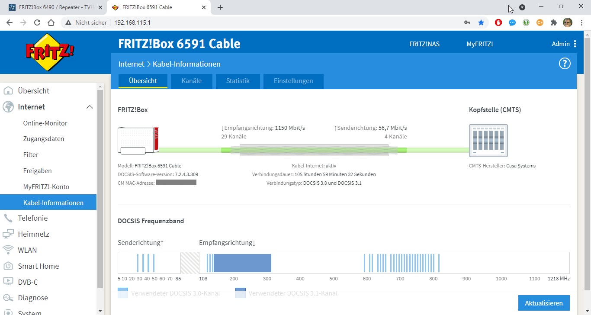This screenshot has width=591, height=315.
Task: Collapse the Internet menu chevron
Action: (x=90, y=107)
